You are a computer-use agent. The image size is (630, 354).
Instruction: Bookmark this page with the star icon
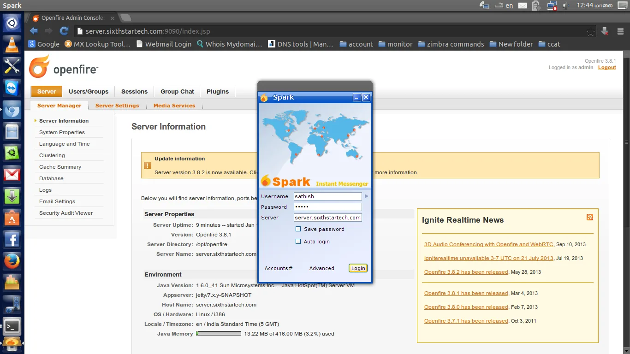tap(590, 31)
